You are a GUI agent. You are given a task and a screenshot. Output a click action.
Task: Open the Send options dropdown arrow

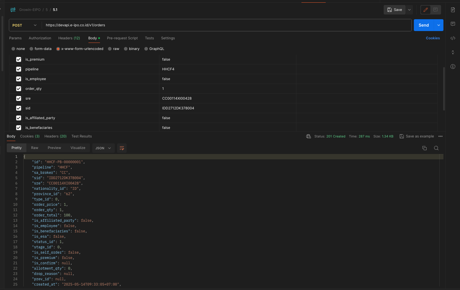coord(439,25)
